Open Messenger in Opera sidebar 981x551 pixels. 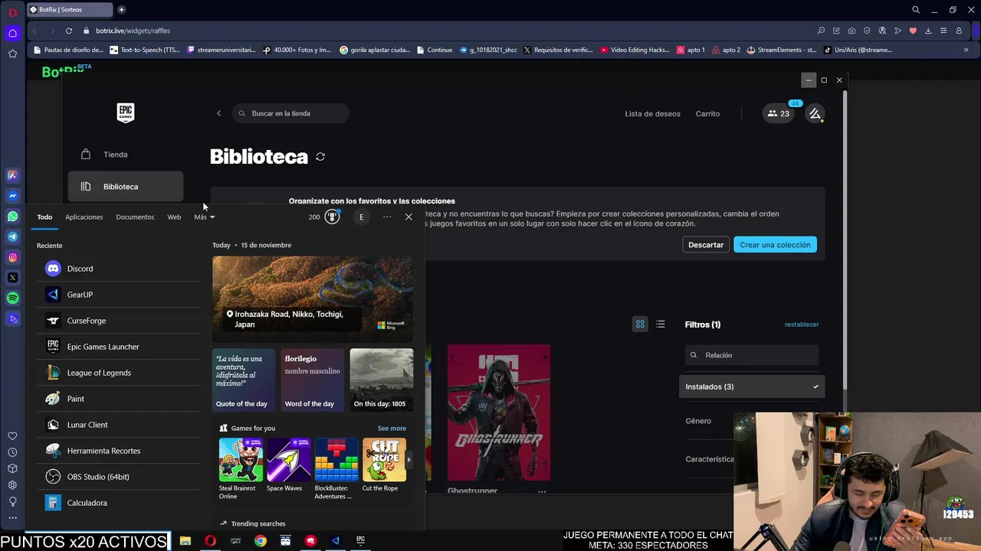coord(12,196)
